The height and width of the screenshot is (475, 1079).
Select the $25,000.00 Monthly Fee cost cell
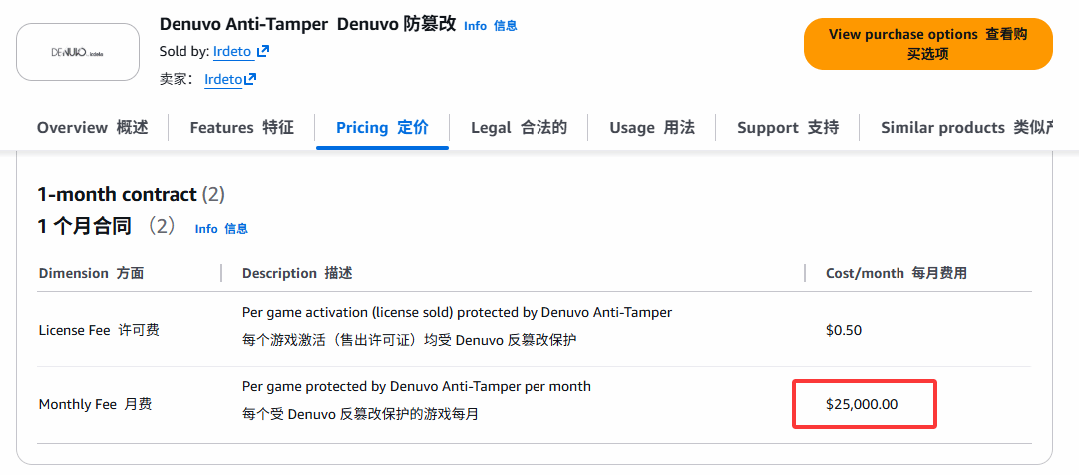pyautogui.click(x=862, y=404)
